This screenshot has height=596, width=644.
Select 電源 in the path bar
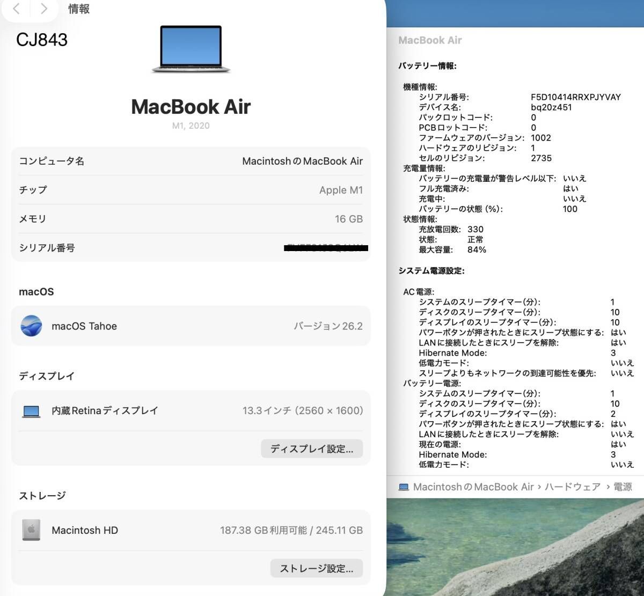(623, 487)
